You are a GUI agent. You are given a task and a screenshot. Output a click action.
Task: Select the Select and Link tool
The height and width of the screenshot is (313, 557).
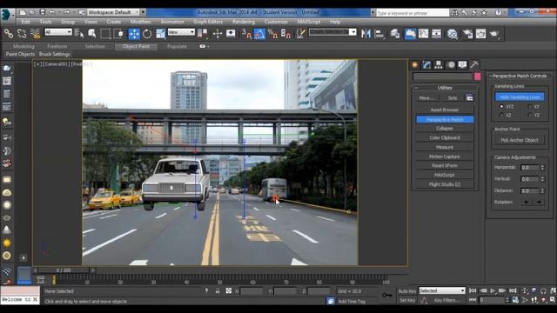coord(9,34)
